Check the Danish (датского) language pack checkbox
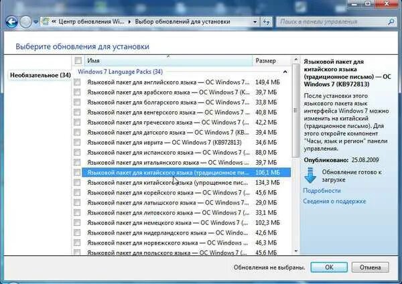 click(x=77, y=132)
